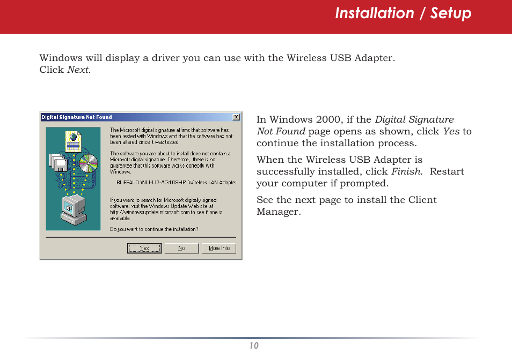512x354 pixels.
Task: Click the italic word Finish in instructions
Action: tap(406, 171)
